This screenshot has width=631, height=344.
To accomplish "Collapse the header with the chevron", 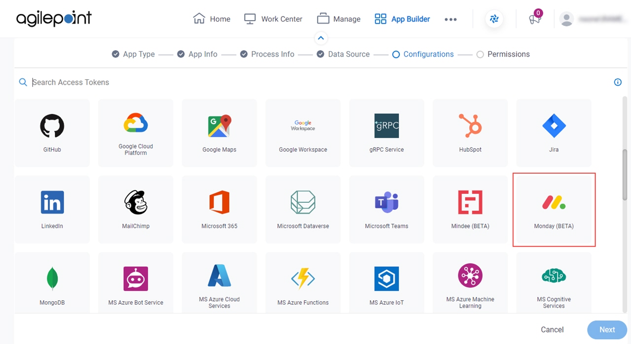I will pyautogui.click(x=320, y=38).
